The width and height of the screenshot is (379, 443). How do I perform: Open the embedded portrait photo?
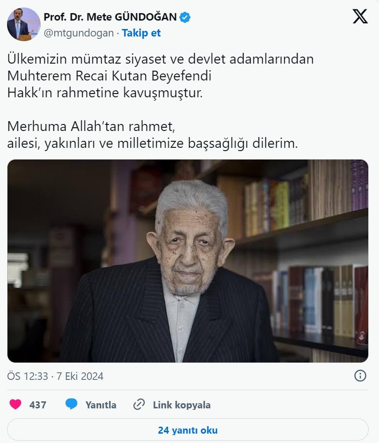[188, 261]
